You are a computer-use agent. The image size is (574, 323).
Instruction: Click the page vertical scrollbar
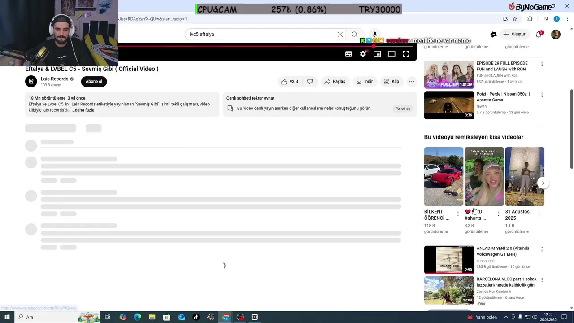(x=572, y=129)
